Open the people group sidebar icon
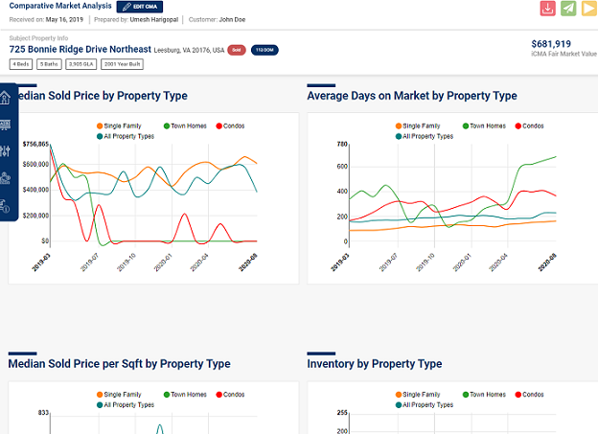This screenshot has width=598, height=434. coord(5,178)
